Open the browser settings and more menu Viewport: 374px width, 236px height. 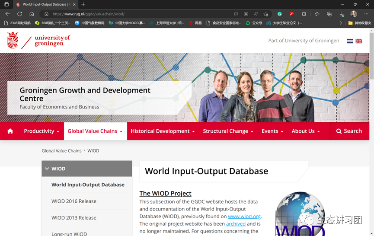[366, 14]
